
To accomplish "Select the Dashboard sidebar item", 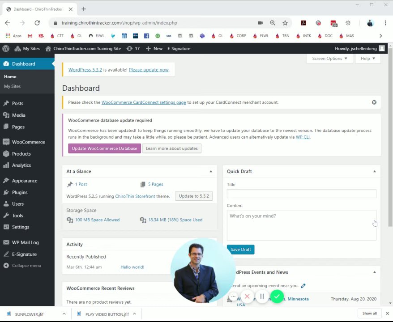I will [x=27, y=64].
